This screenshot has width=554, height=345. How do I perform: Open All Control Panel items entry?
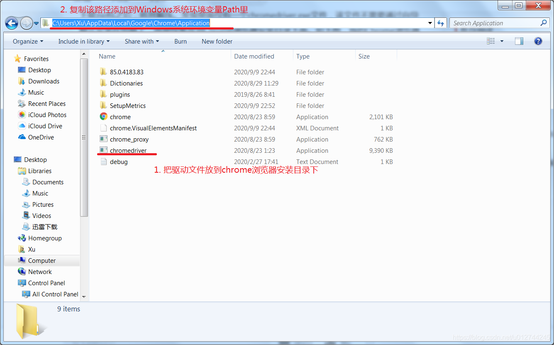click(x=55, y=294)
